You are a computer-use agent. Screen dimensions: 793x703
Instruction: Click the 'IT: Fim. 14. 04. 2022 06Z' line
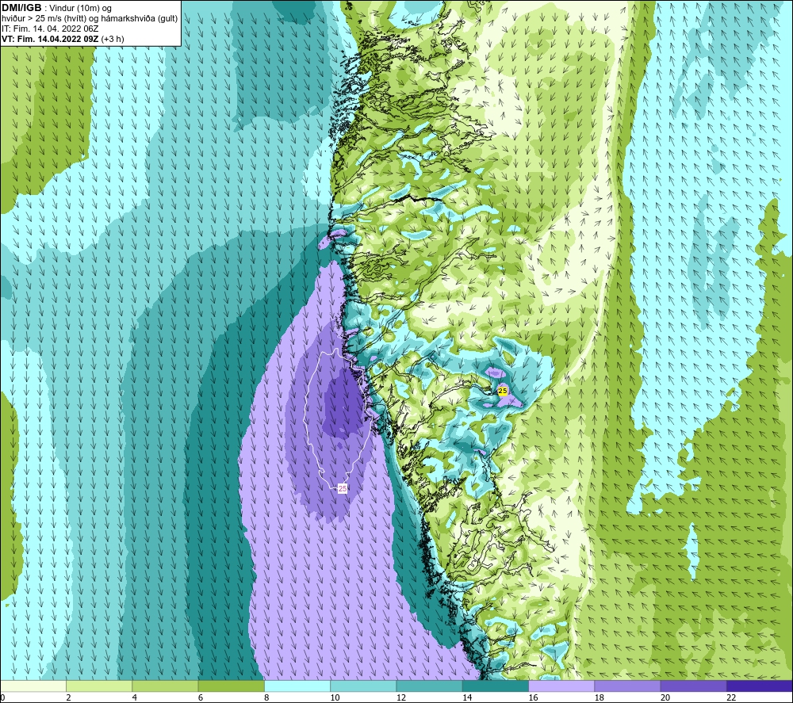(50, 29)
